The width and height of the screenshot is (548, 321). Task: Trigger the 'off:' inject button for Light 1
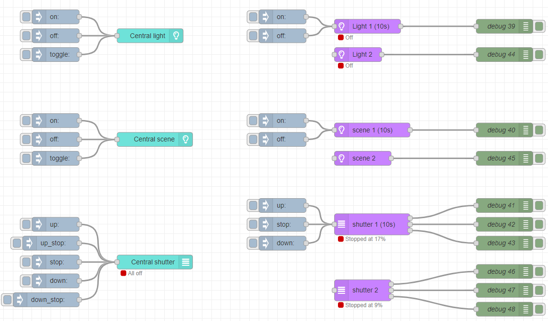pyautogui.click(x=253, y=36)
